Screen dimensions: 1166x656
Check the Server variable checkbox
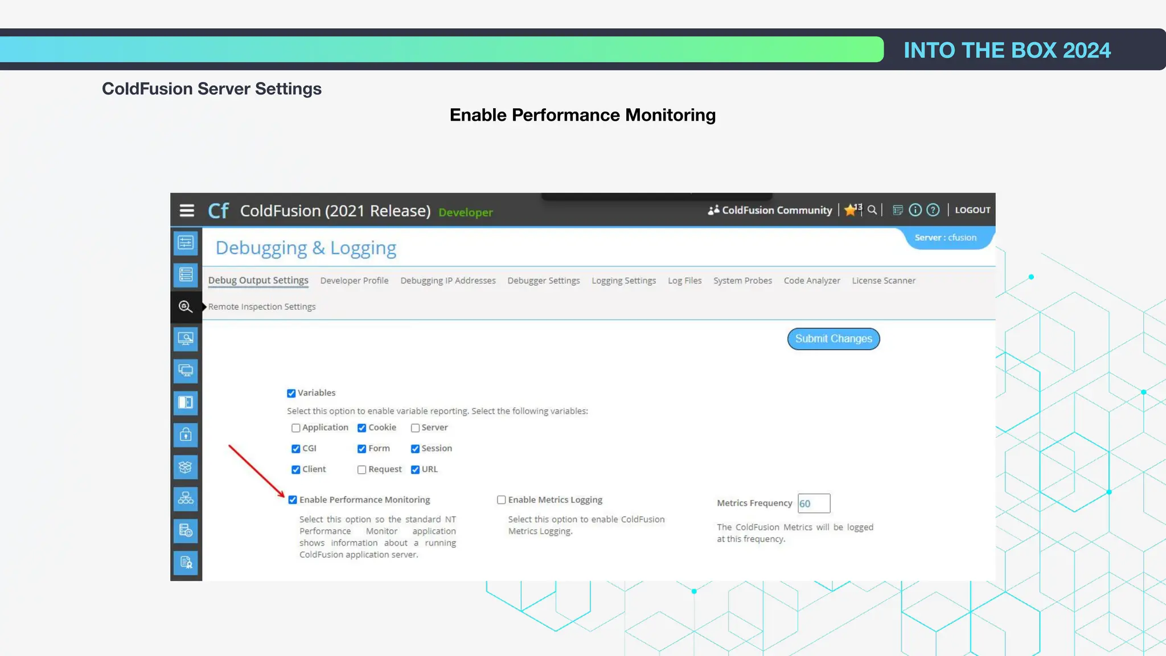pyautogui.click(x=415, y=428)
